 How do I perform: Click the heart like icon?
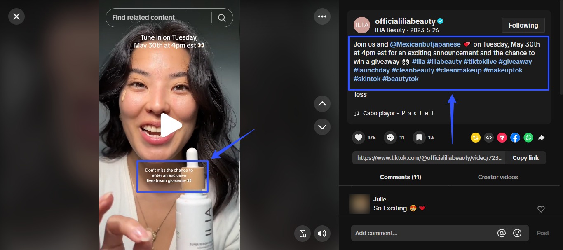(359, 138)
